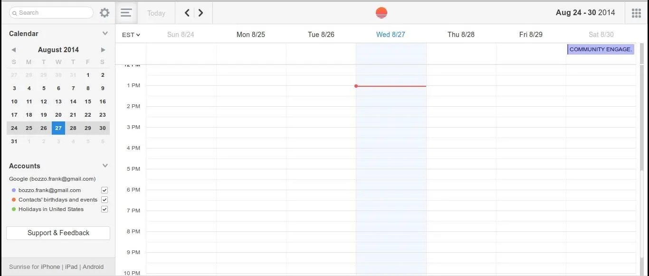Select the Thu 8/28 column header
Screen dimensions: 649x276
pyautogui.click(x=461, y=35)
